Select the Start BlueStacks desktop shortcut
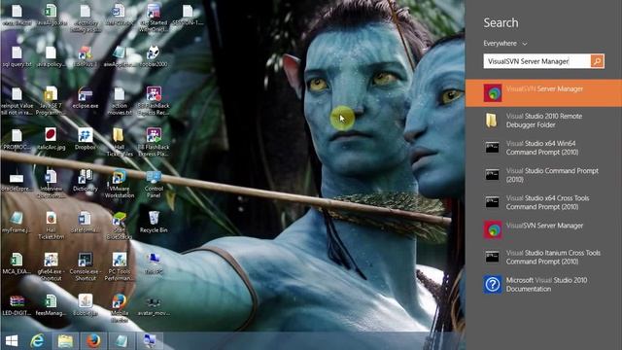622x350 pixels. click(119, 226)
